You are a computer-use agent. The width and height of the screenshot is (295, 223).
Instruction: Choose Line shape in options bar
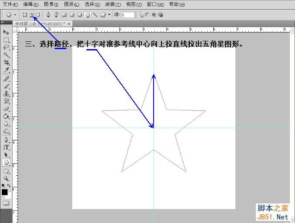tap(95, 15)
